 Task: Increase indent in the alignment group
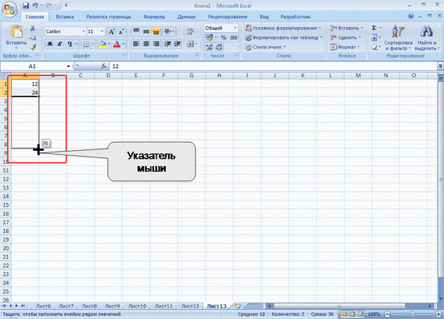coord(178,44)
